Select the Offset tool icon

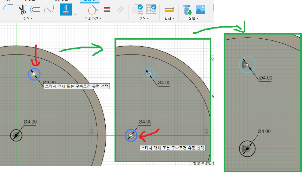coord(35,10)
